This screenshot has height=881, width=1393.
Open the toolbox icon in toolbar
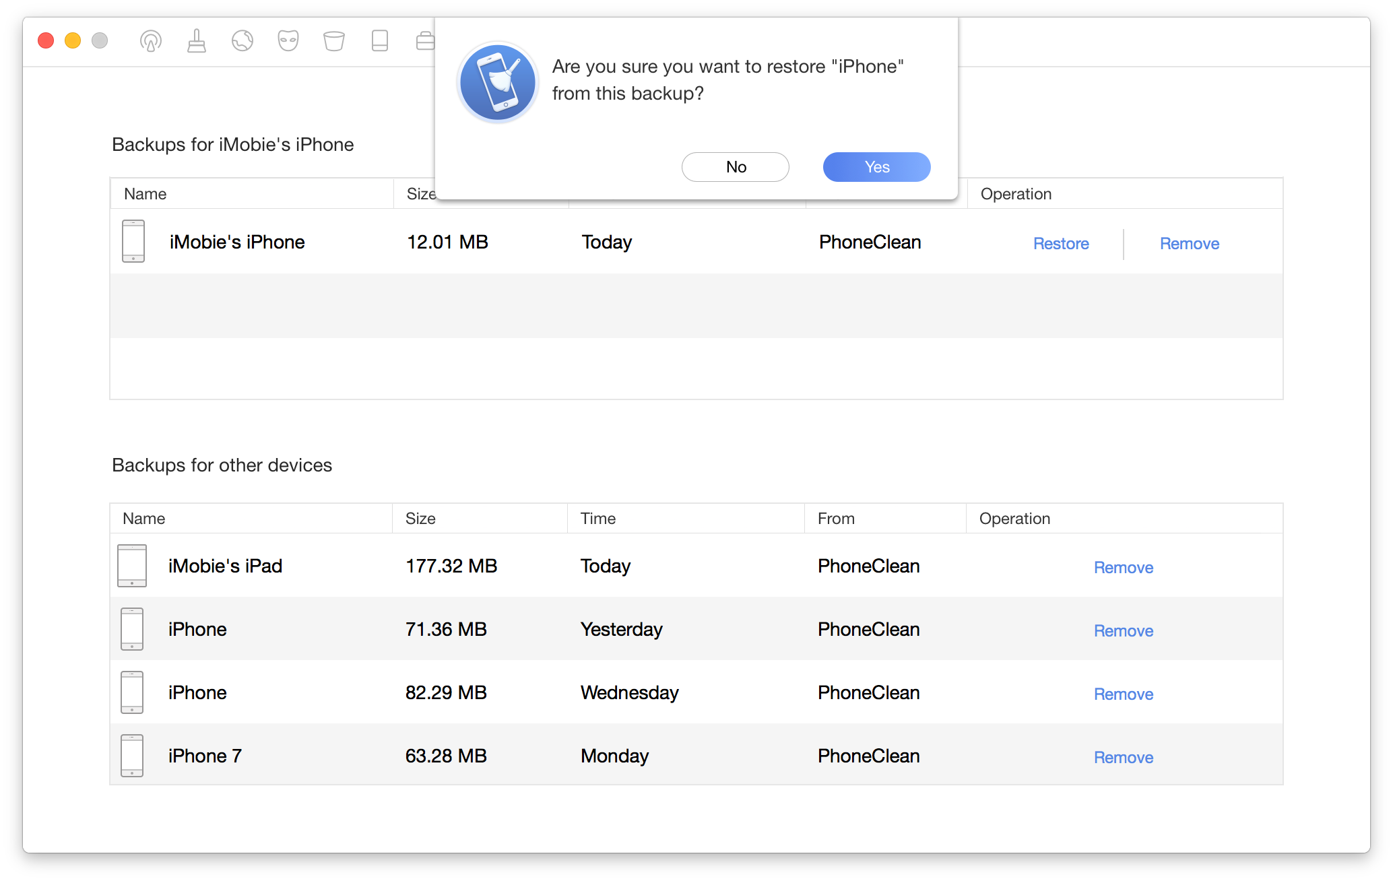pyautogui.click(x=425, y=41)
